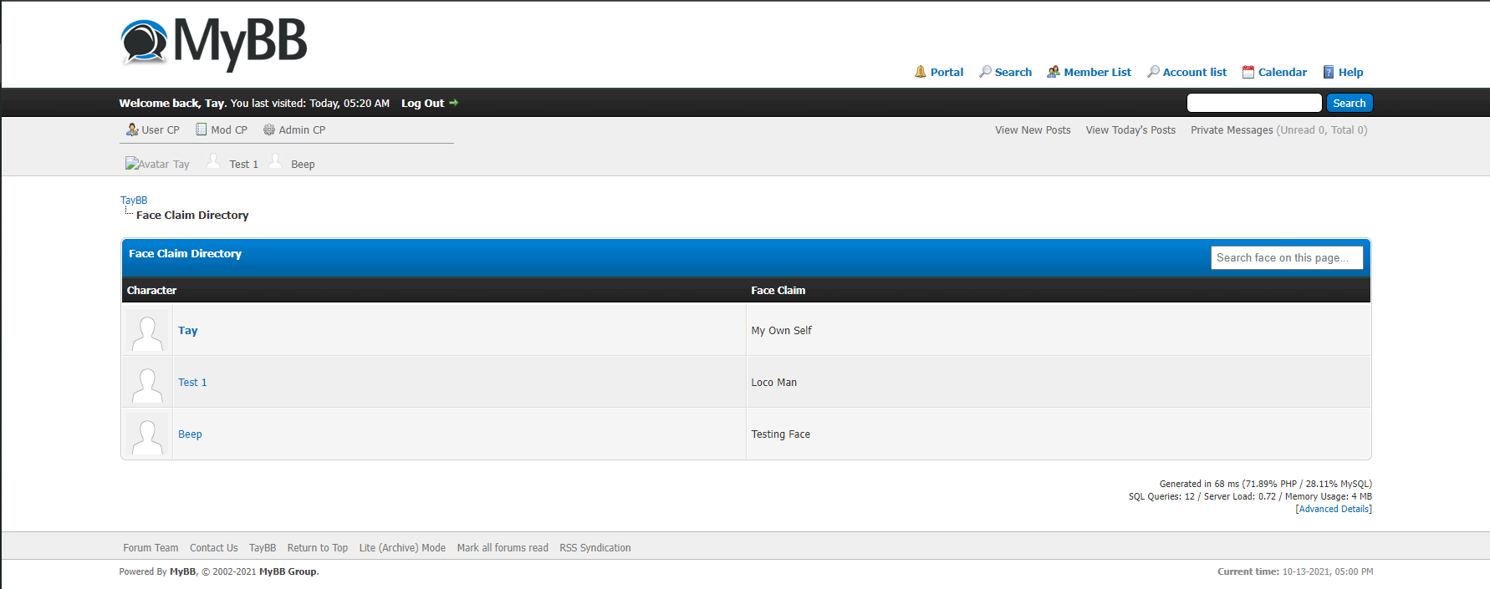Viewport: 1490px width, 589px height.
Task: Open Advanced Details debug link
Action: pos(1334,509)
